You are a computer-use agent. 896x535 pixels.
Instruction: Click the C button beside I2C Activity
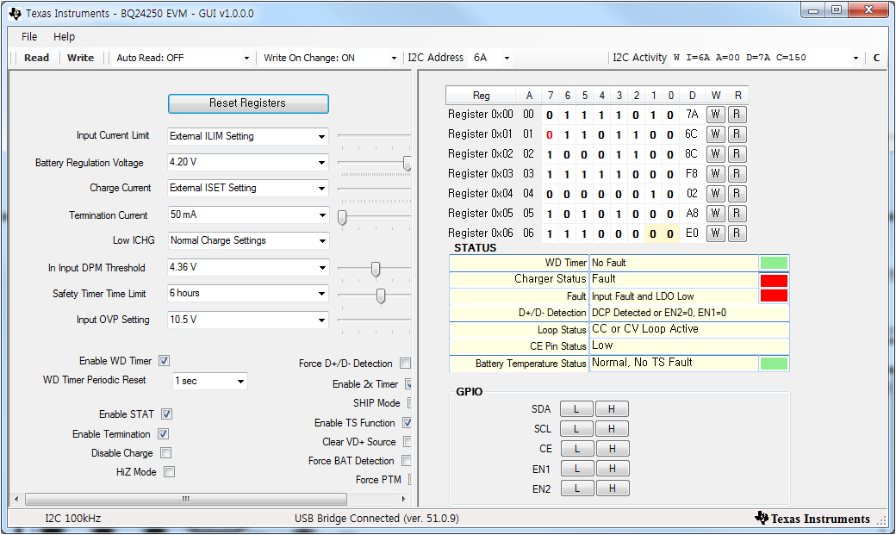pyautogui.click(x=876, y=58)
